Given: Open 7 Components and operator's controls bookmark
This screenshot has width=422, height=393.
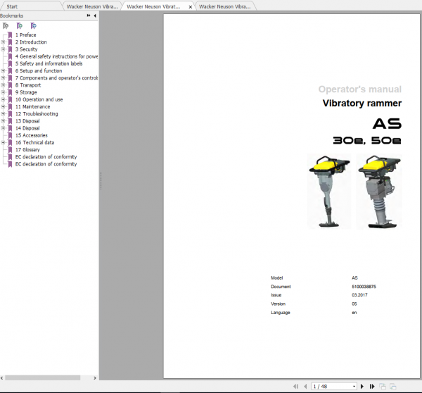Looking at the screenshot, I should tap(56, 78).
